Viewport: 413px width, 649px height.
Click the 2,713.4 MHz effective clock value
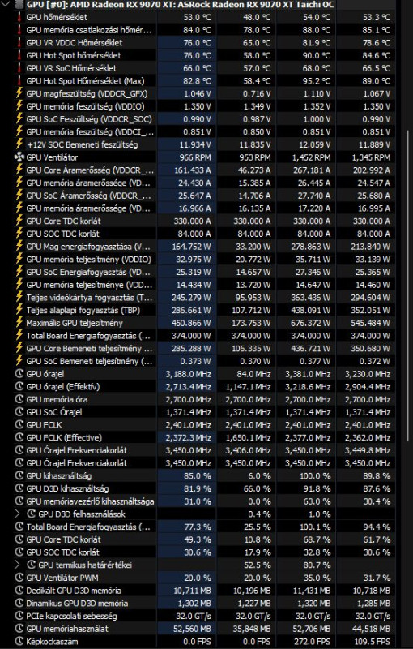click(x=189, y=387)
